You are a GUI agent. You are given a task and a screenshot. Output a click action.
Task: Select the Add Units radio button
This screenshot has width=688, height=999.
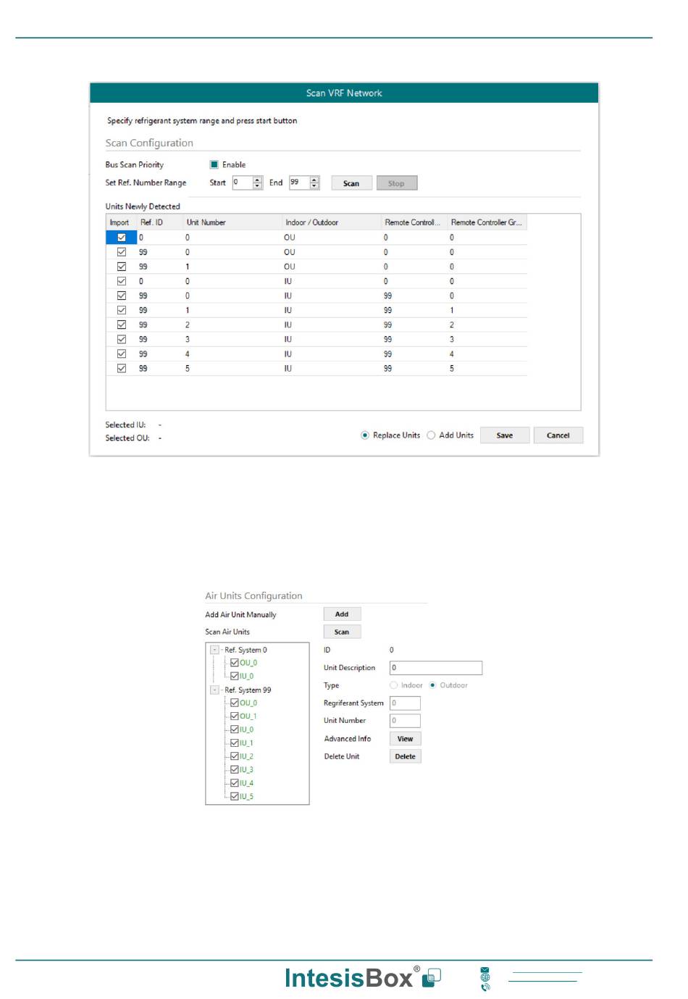coord(432,435)
